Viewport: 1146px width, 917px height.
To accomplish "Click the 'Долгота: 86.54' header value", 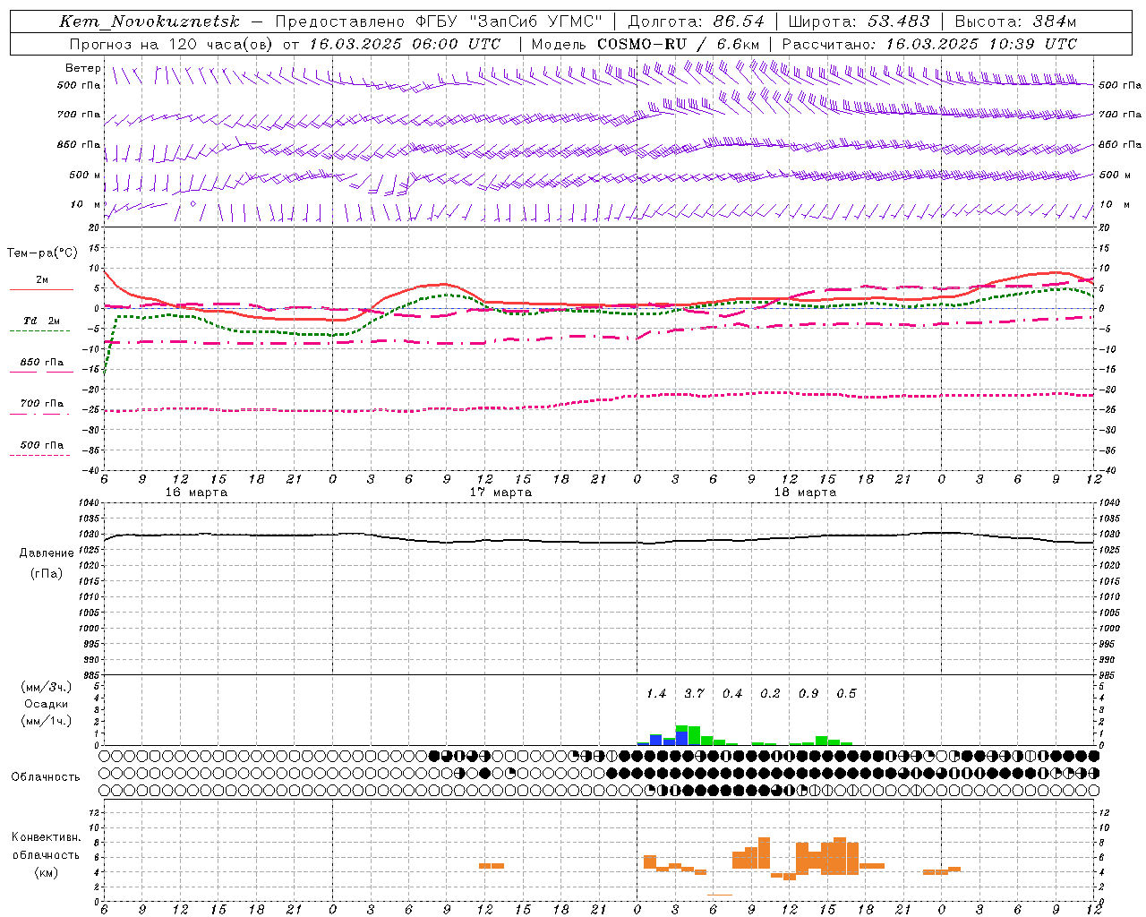I will click(697, 21).
